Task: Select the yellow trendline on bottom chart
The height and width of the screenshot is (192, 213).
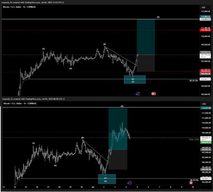Action: (x=96, y=151)
